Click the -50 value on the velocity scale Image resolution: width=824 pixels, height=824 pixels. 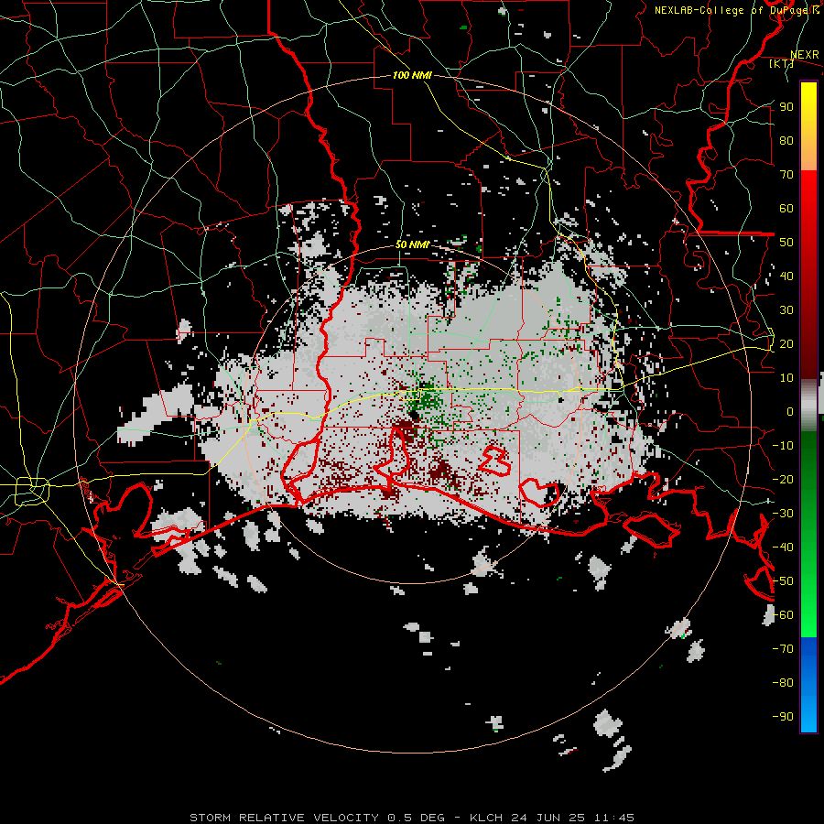tap(783, 581)
